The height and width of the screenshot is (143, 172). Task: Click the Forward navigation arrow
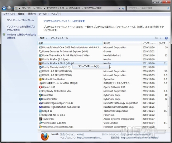coord(9,8)
